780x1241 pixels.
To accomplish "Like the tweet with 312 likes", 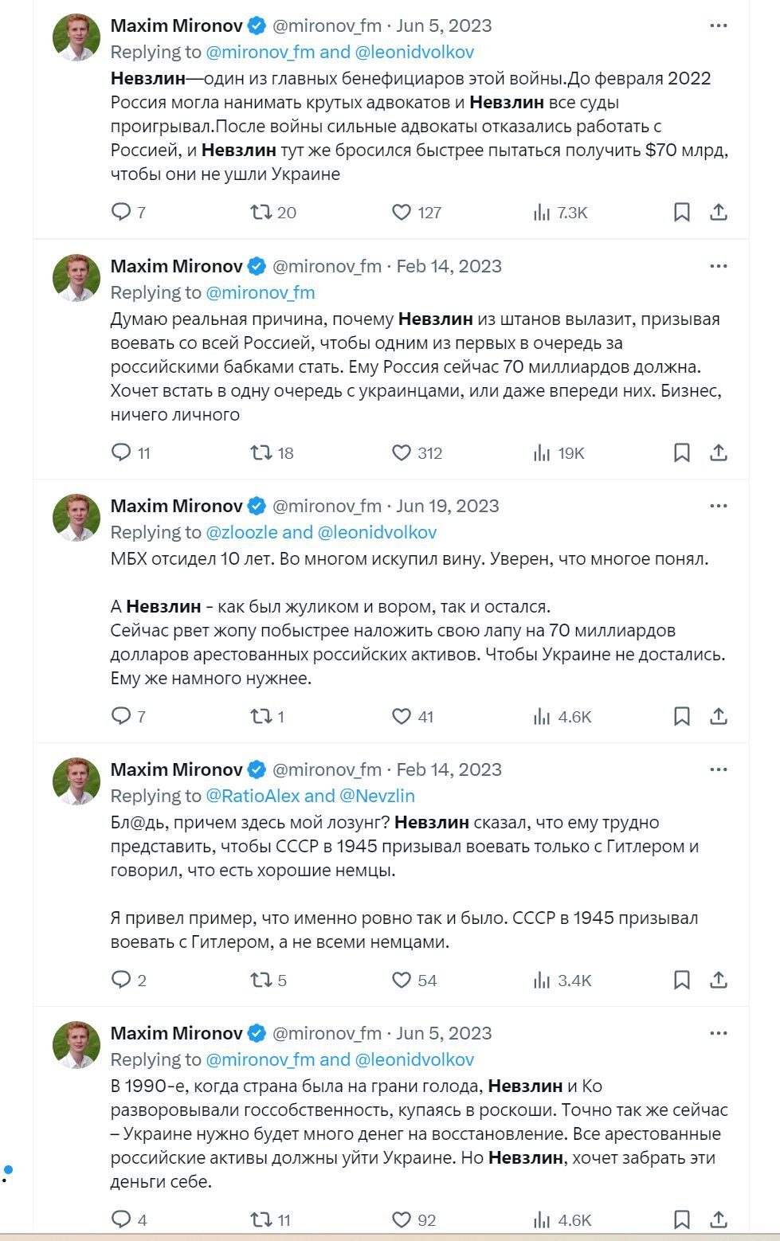I will point(402,452).
